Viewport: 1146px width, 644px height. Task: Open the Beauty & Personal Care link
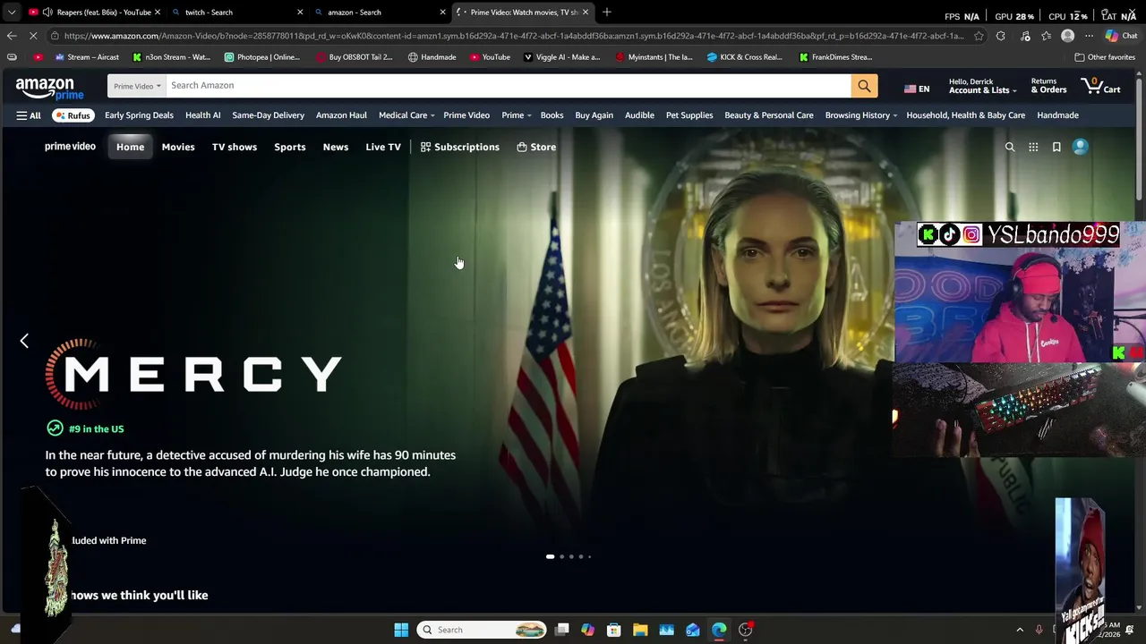click(769, 115)
